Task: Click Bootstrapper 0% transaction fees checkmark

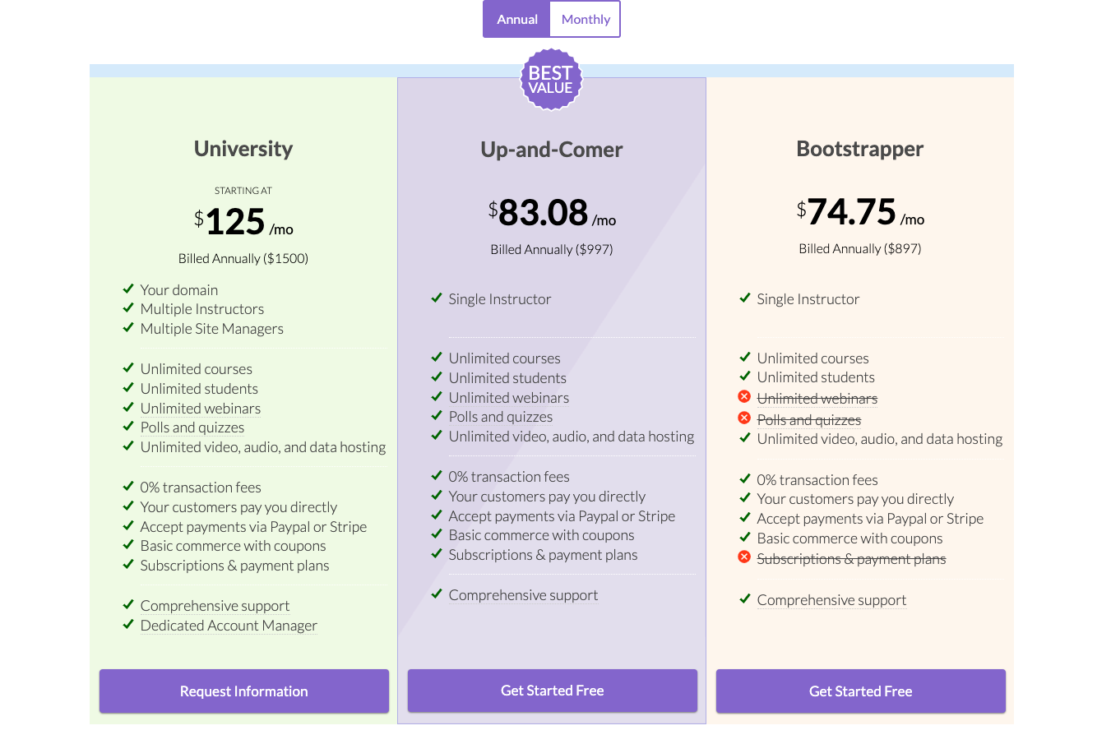Action: [745, 478]
